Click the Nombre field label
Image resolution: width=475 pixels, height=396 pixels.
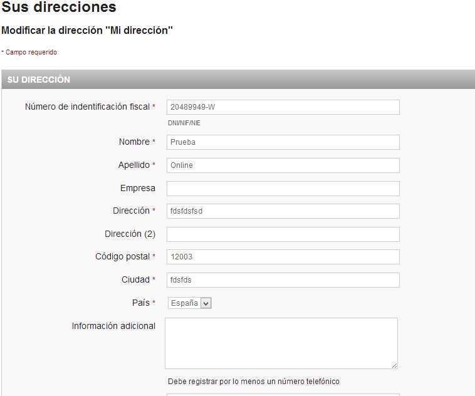(x=134, y=142)
